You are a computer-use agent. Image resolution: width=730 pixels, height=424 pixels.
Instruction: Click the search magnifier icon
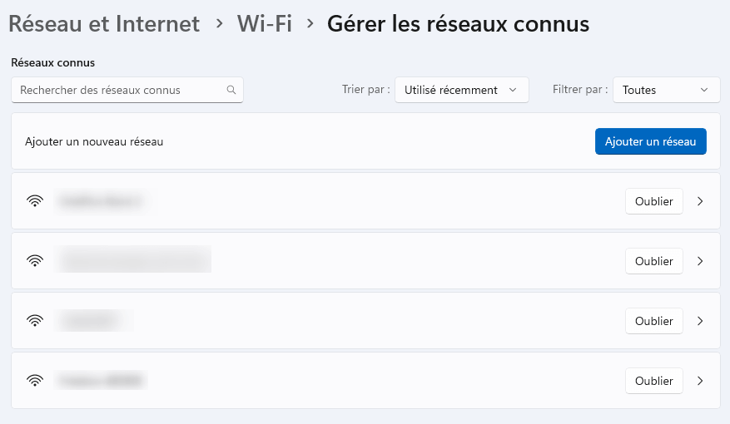click(231, 90)
